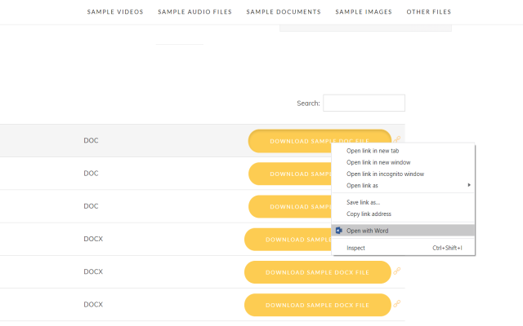This screenshot has height=326, width=523.
Task: Pick 'Open link in incognito window'
Action: click(385, 174)
